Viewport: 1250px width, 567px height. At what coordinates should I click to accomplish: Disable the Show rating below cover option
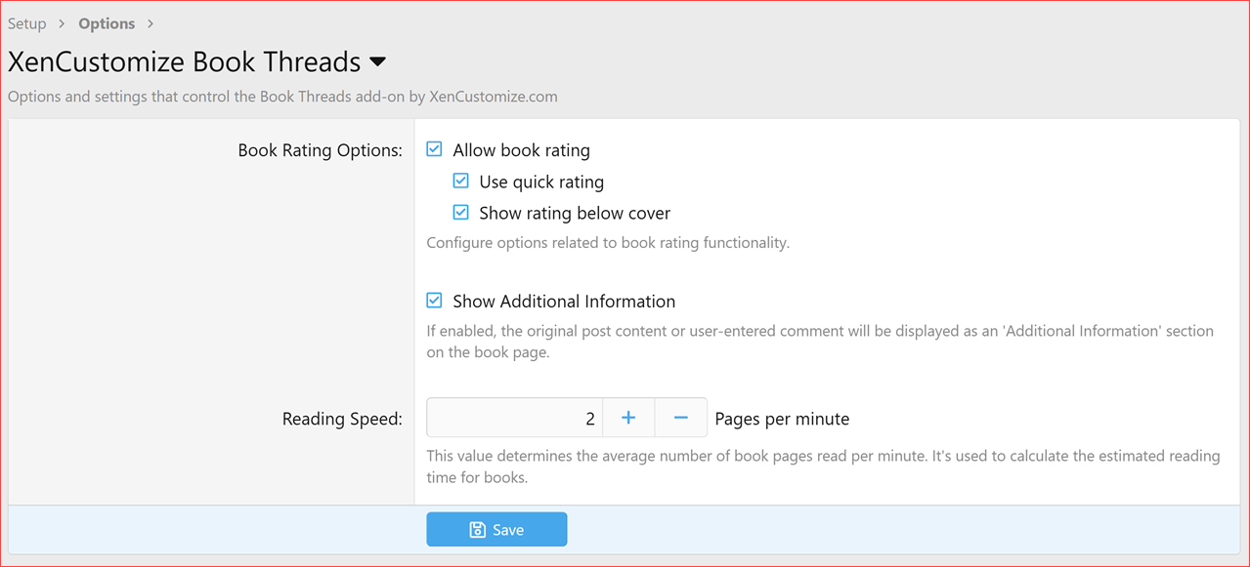(460, 212)
